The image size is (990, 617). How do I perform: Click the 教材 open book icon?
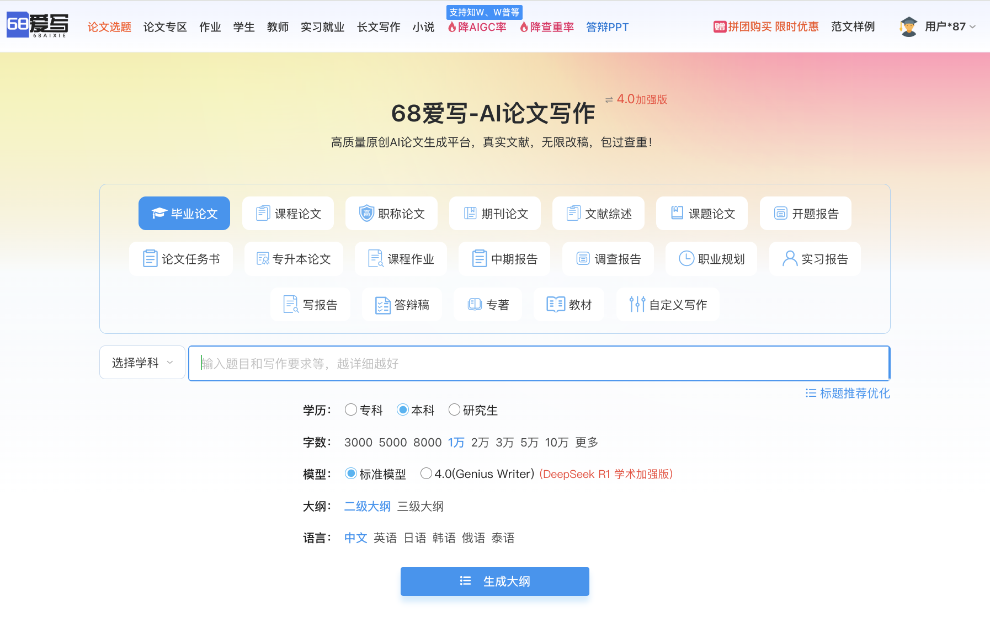(x=555, y=305)
